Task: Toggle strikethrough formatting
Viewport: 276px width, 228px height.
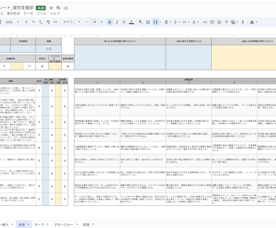Action: click(124, 22)
